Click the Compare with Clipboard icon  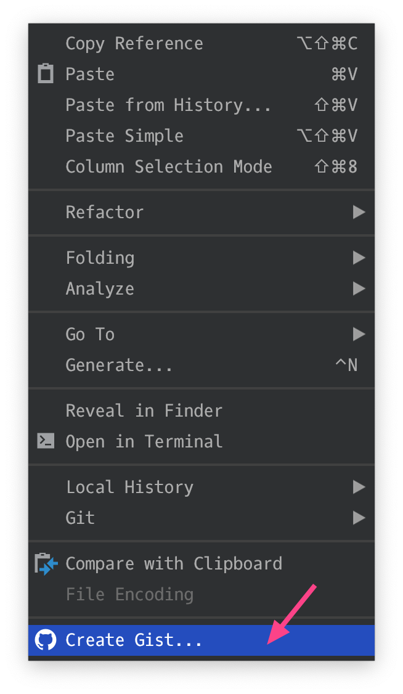click(46, 564)
